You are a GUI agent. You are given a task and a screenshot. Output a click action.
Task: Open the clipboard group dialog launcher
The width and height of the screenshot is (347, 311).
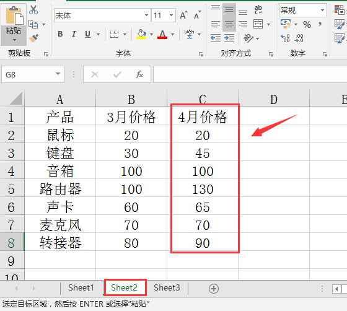tap(46, 54)
